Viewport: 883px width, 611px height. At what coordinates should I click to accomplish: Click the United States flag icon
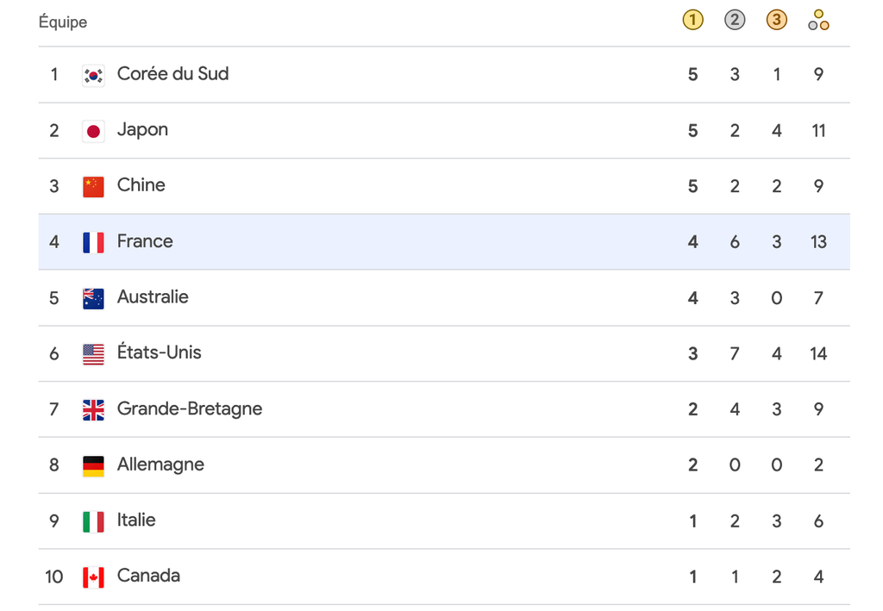[93, 353]
